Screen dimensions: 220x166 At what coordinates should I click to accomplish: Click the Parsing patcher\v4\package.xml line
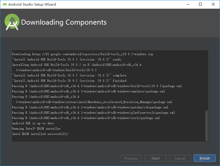click(x=90, y=107)
